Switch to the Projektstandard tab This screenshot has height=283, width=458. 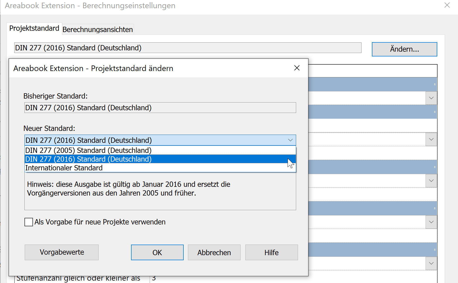tap(34, 28)
